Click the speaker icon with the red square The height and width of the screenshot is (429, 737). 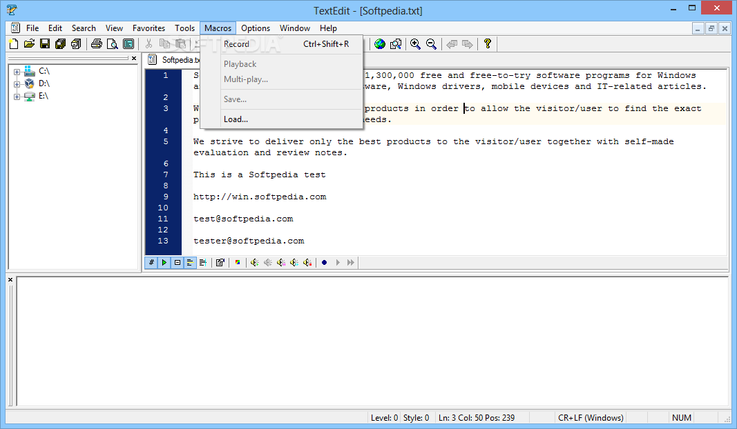(x=307, y=263)
